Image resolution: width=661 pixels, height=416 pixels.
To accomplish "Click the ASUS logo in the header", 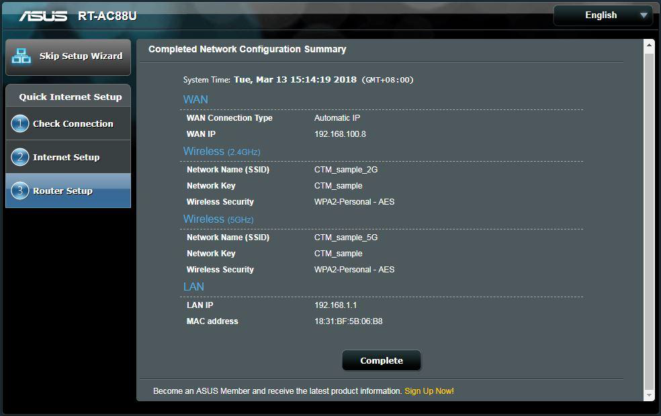I will click(43, 16).
